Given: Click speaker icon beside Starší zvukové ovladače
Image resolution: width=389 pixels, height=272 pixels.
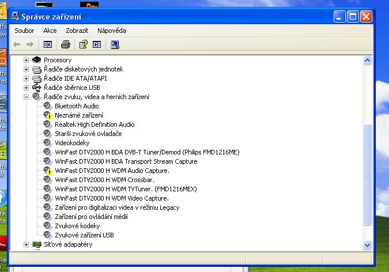Looking at the screenshot, I should [x=47, y=133].
